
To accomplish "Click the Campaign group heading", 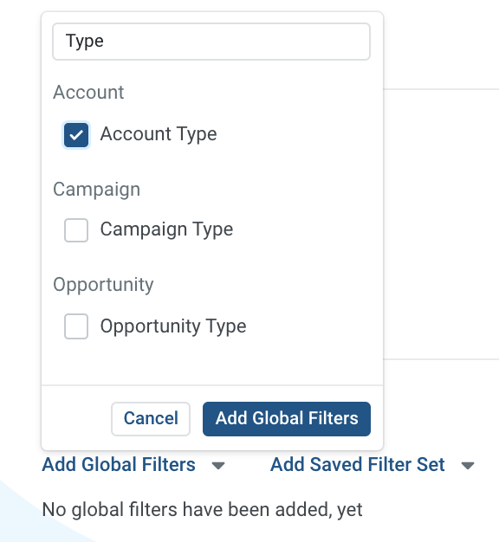I will click(x=96, y=190).
